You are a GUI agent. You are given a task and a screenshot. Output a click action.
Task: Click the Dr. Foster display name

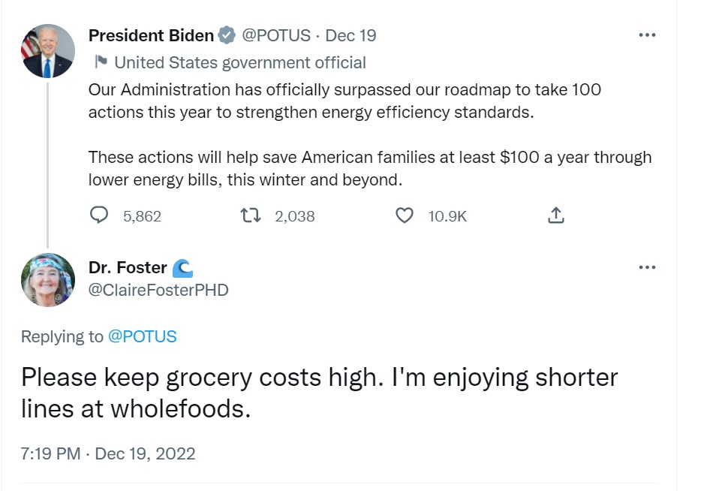[128, 268]
